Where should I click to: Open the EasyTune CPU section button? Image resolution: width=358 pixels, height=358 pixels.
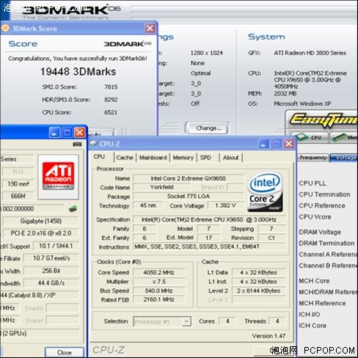click(x=310, y=137)
